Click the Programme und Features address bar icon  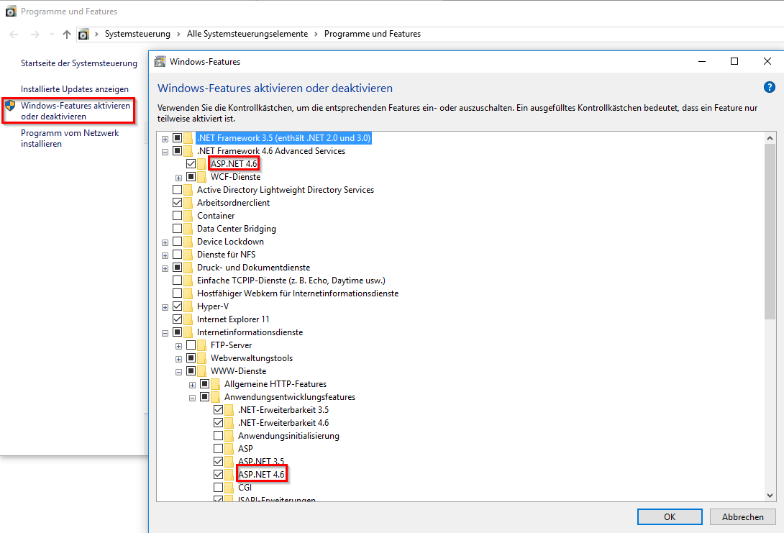pyautogui.click(x=83, y=33)
